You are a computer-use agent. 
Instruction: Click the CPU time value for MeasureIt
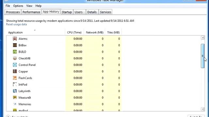tap(78, 97)
